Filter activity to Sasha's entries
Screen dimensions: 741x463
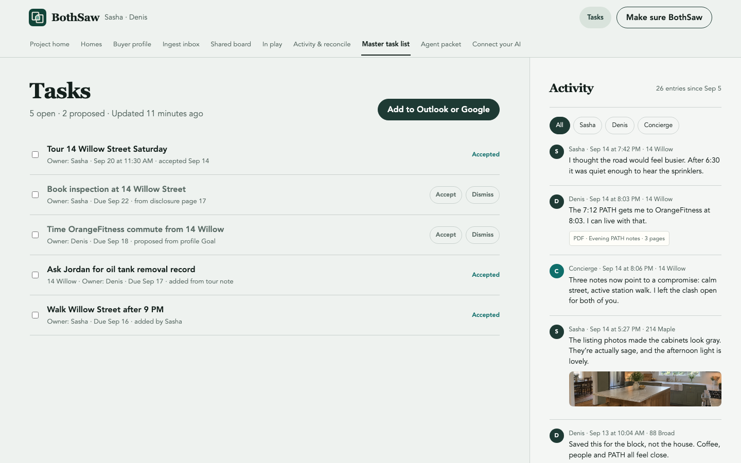point(588,126)
